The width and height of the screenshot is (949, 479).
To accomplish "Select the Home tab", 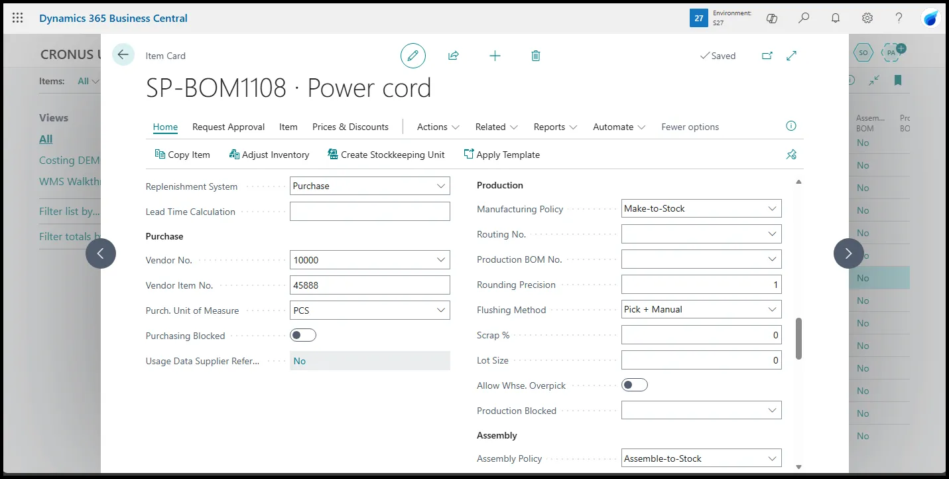I will click(x=165, y=127).
